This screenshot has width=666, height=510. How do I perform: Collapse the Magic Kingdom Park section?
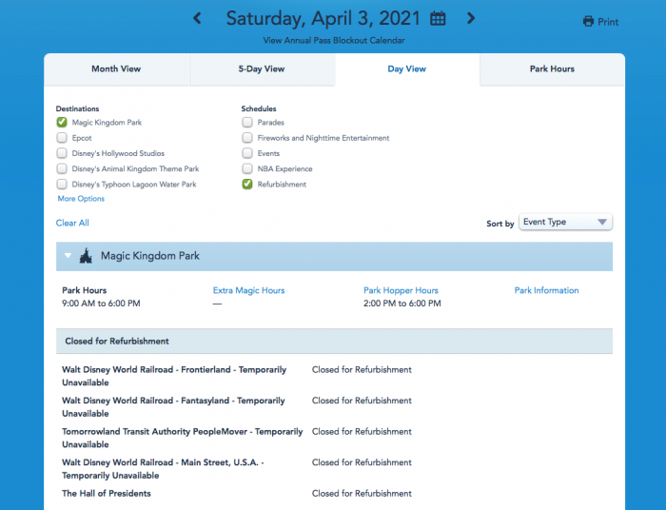(x=69, y=256)
